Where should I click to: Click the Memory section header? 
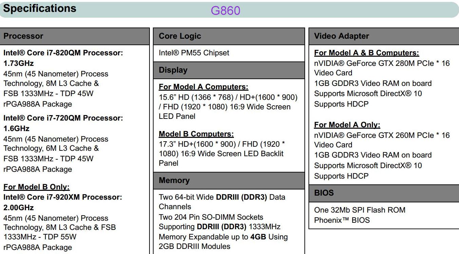coord(229,181)
